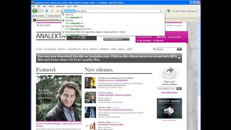Image resolution: width=231 pixels, height=130 pixels.
Task: Open the ARTISTS nav link
Action: click(x=61, y=49)
